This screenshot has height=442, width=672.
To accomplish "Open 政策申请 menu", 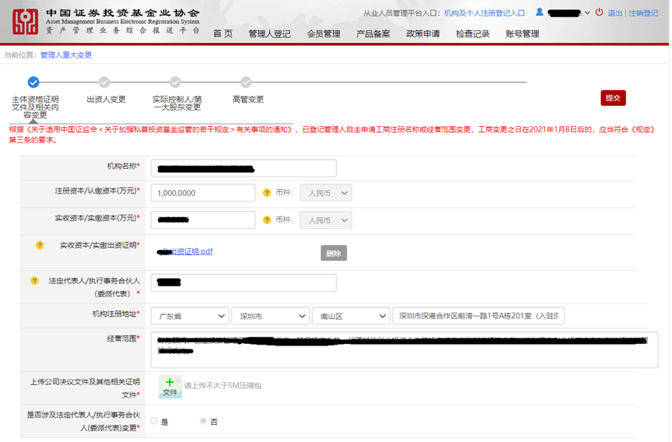I will (423, 34).
